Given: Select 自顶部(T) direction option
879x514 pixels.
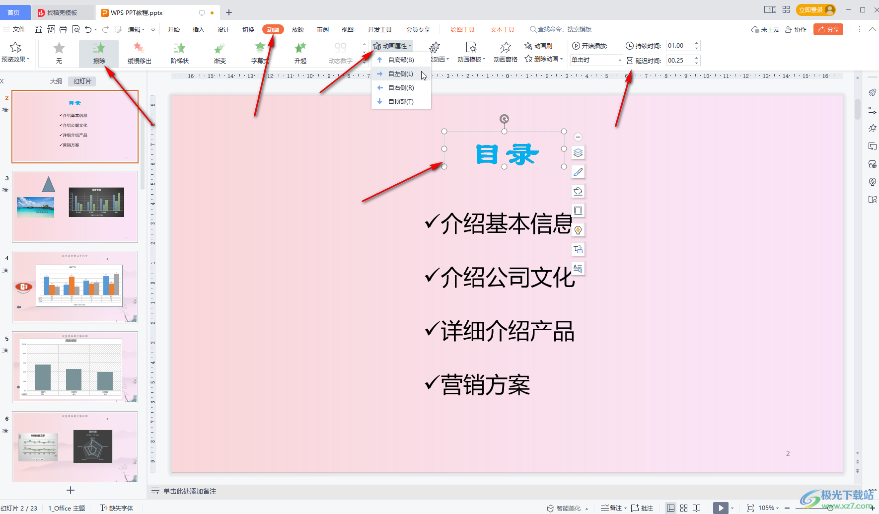Looking at the screenshot, I should coord(401,101).
